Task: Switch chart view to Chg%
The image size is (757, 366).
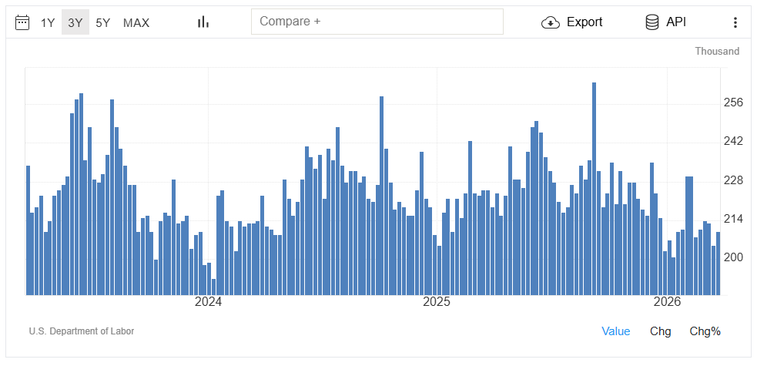Action: click(705, 331)
